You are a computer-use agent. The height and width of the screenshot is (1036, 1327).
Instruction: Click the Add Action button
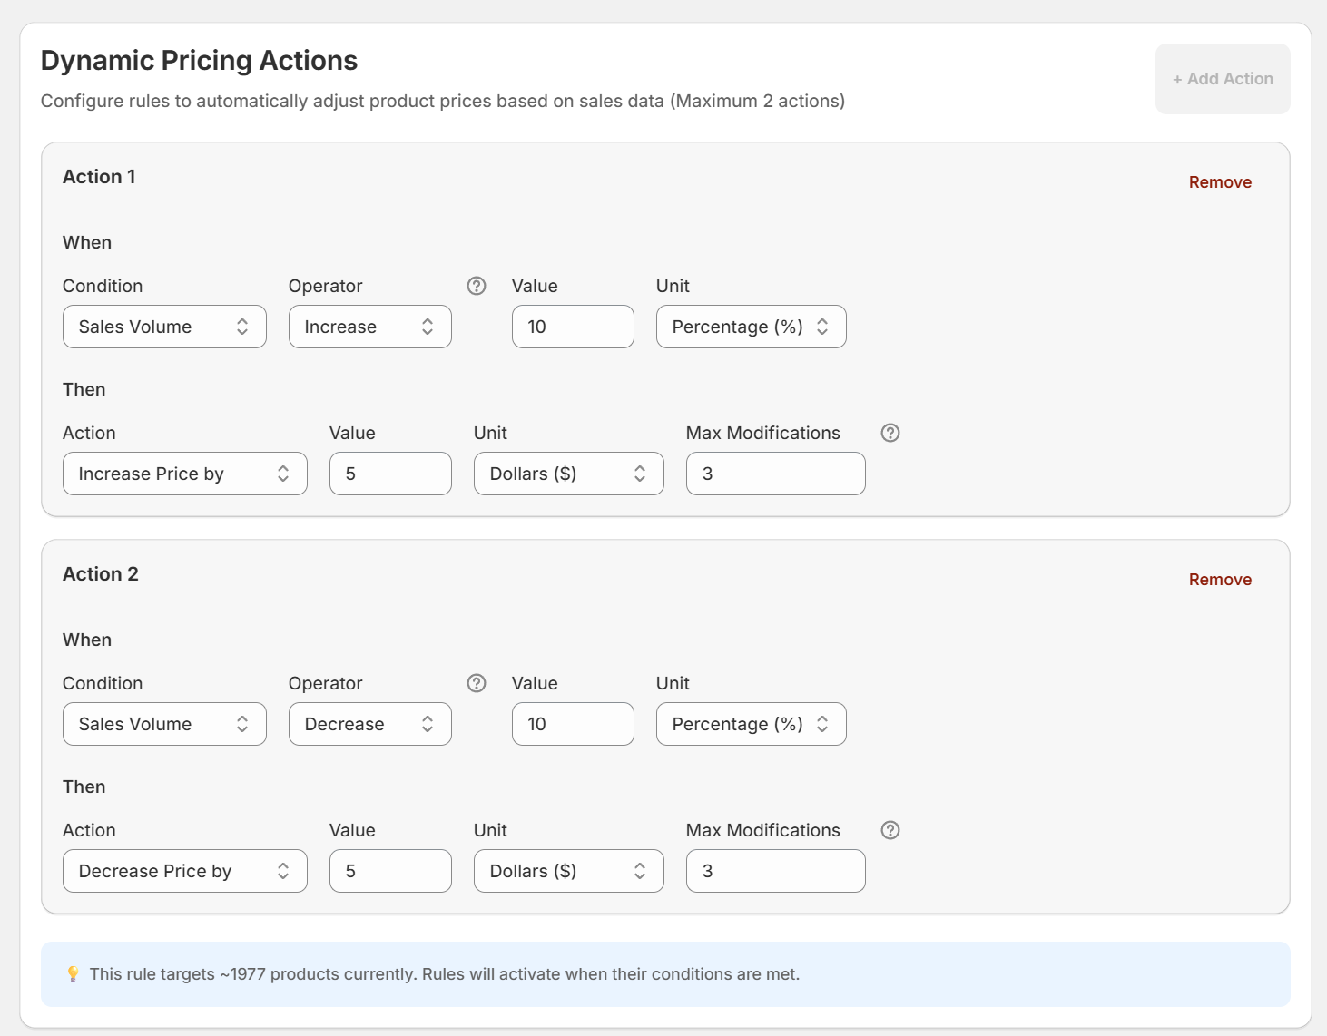click(x=1223, y=79)
